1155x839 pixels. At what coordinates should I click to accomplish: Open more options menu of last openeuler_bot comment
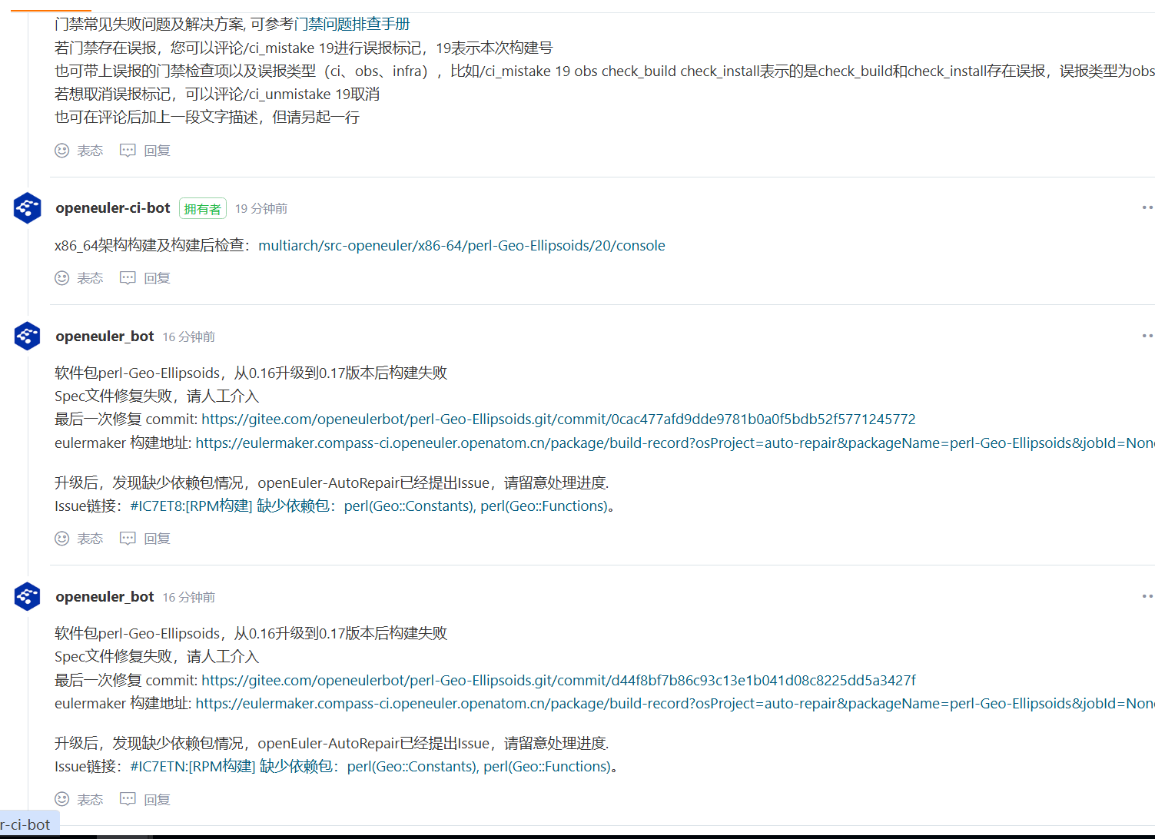pos(1147,596)
